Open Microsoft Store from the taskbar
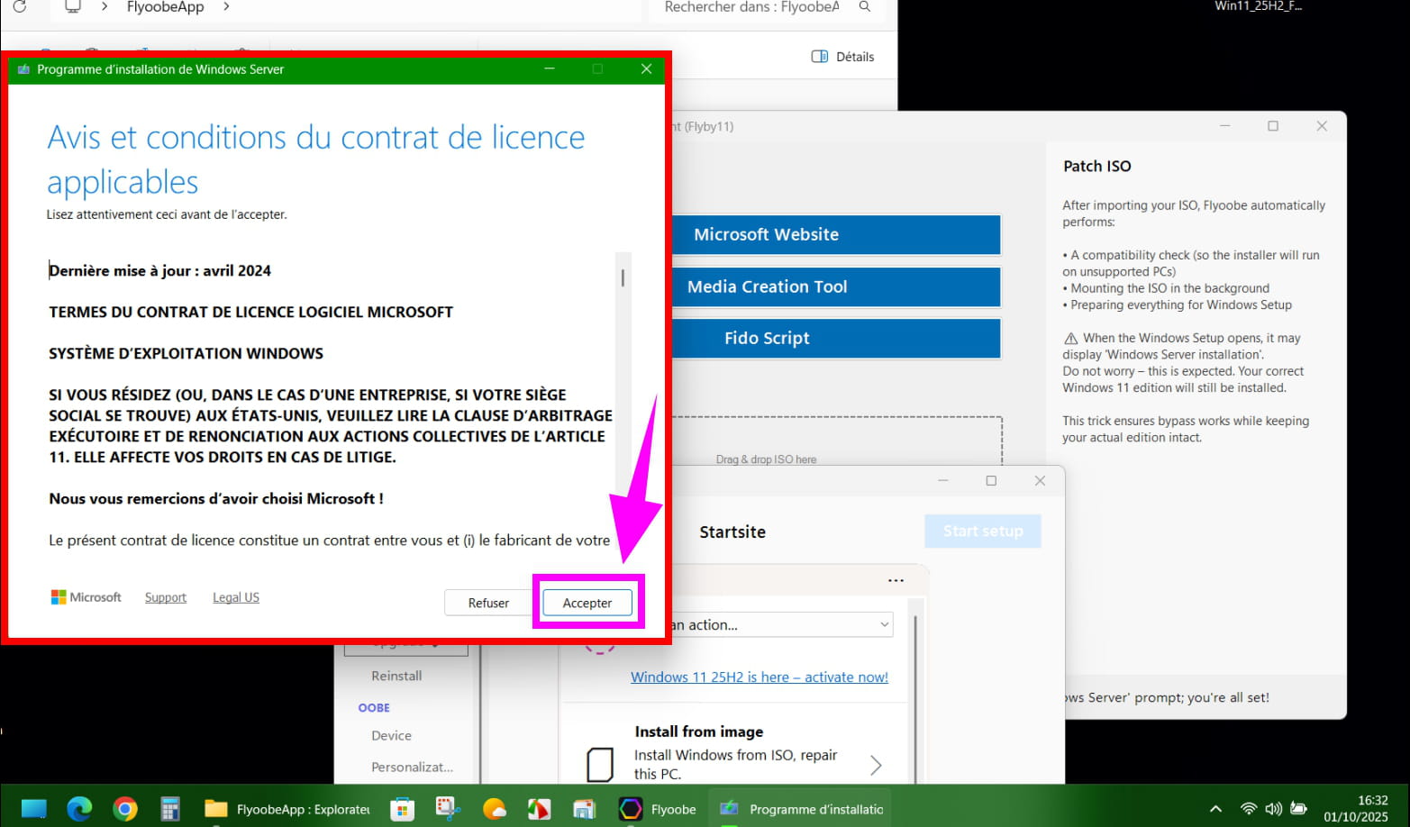 pyautogui.click(x=402, y=809)
